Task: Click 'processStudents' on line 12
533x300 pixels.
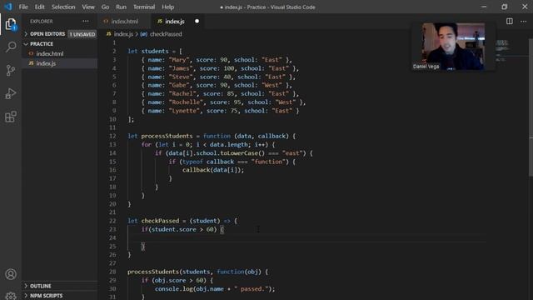Action: 167,136
